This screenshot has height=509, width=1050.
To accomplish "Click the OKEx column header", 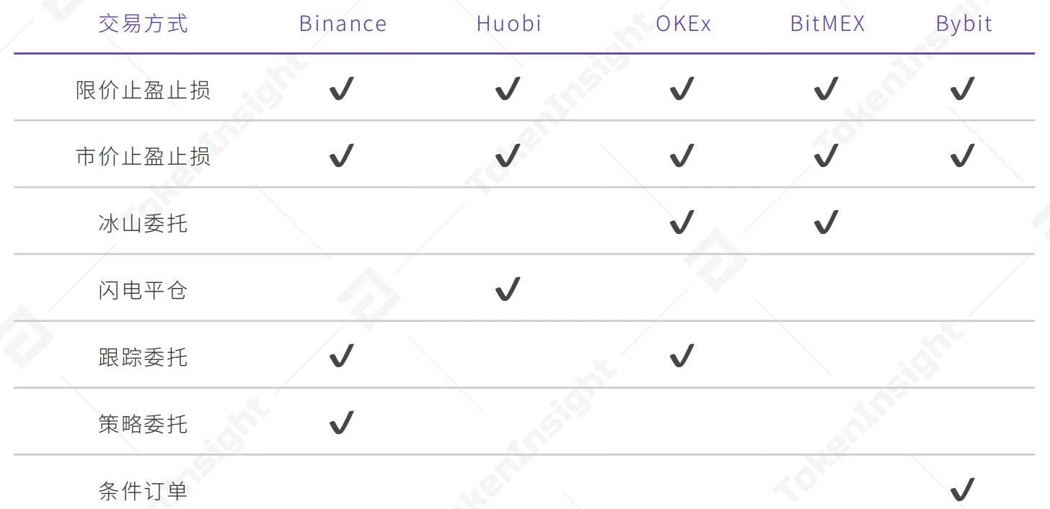I will tap(684, 24).
